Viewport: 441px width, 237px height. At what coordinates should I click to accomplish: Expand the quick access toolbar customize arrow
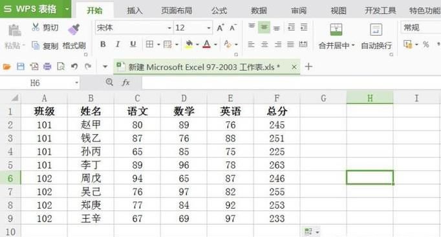coord(105,67)
